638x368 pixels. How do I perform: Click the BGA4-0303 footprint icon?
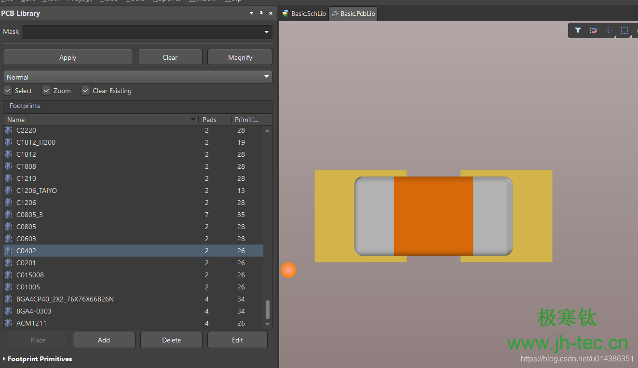coord(9,311)
